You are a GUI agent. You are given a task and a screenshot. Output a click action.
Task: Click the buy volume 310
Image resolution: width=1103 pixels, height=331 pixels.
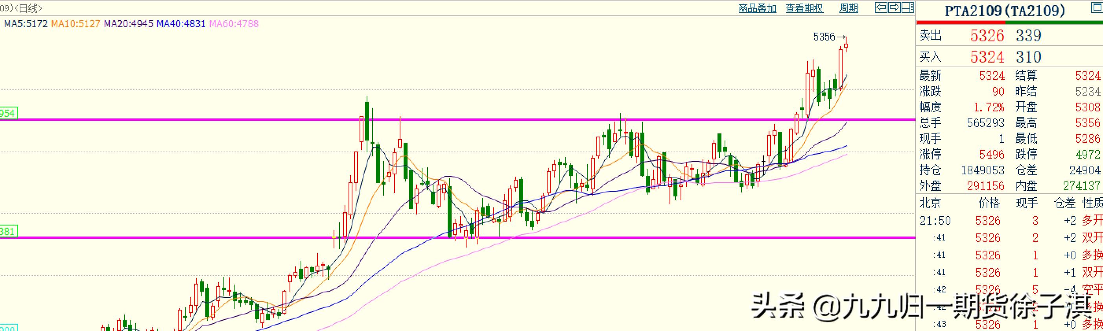1029,57
